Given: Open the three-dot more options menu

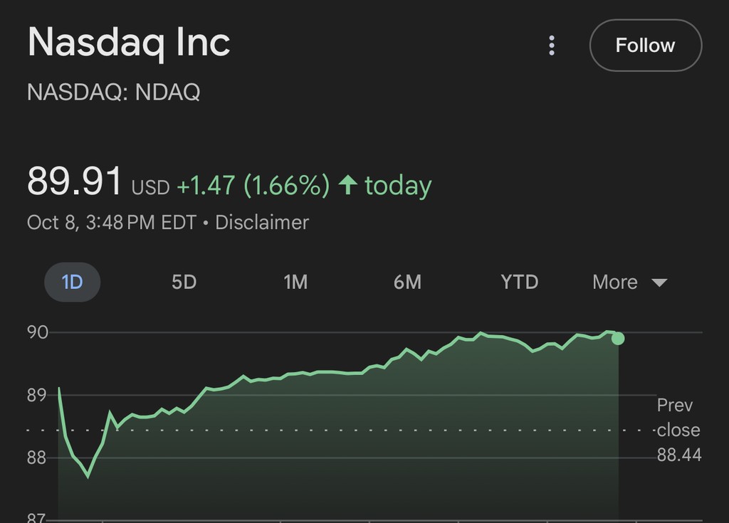Looking at the screenshot, I should tap(552, 46).
